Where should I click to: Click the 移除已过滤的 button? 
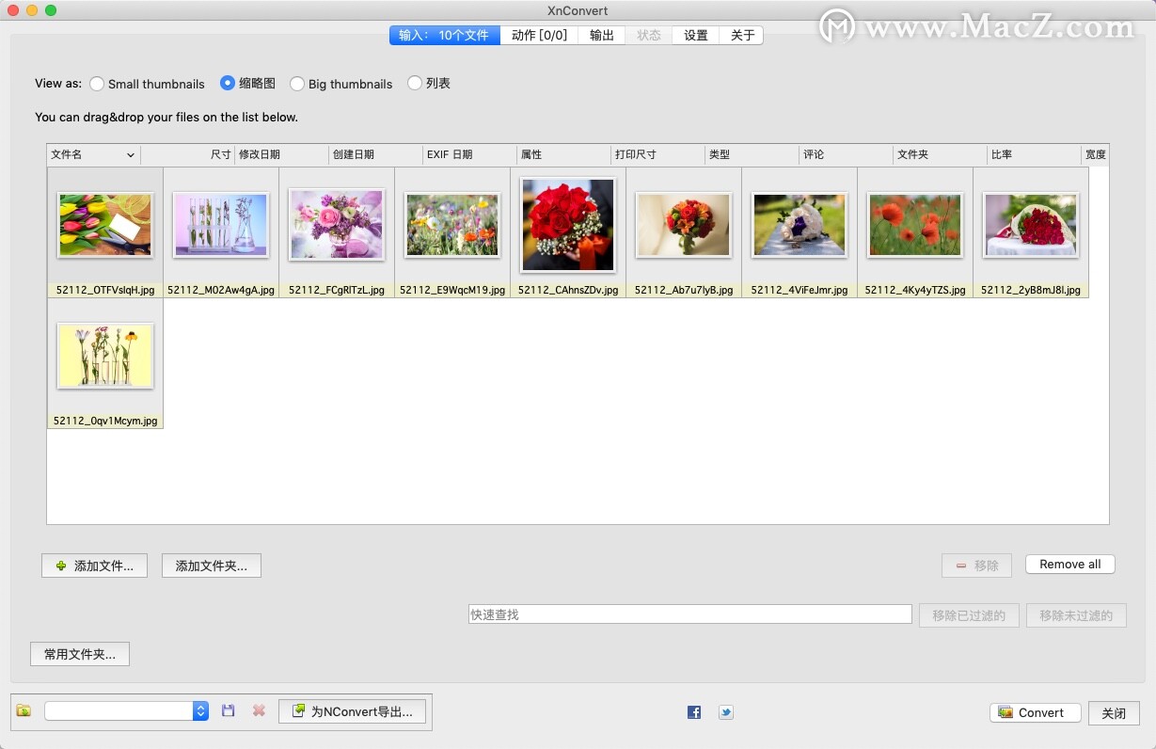[969, 615]
